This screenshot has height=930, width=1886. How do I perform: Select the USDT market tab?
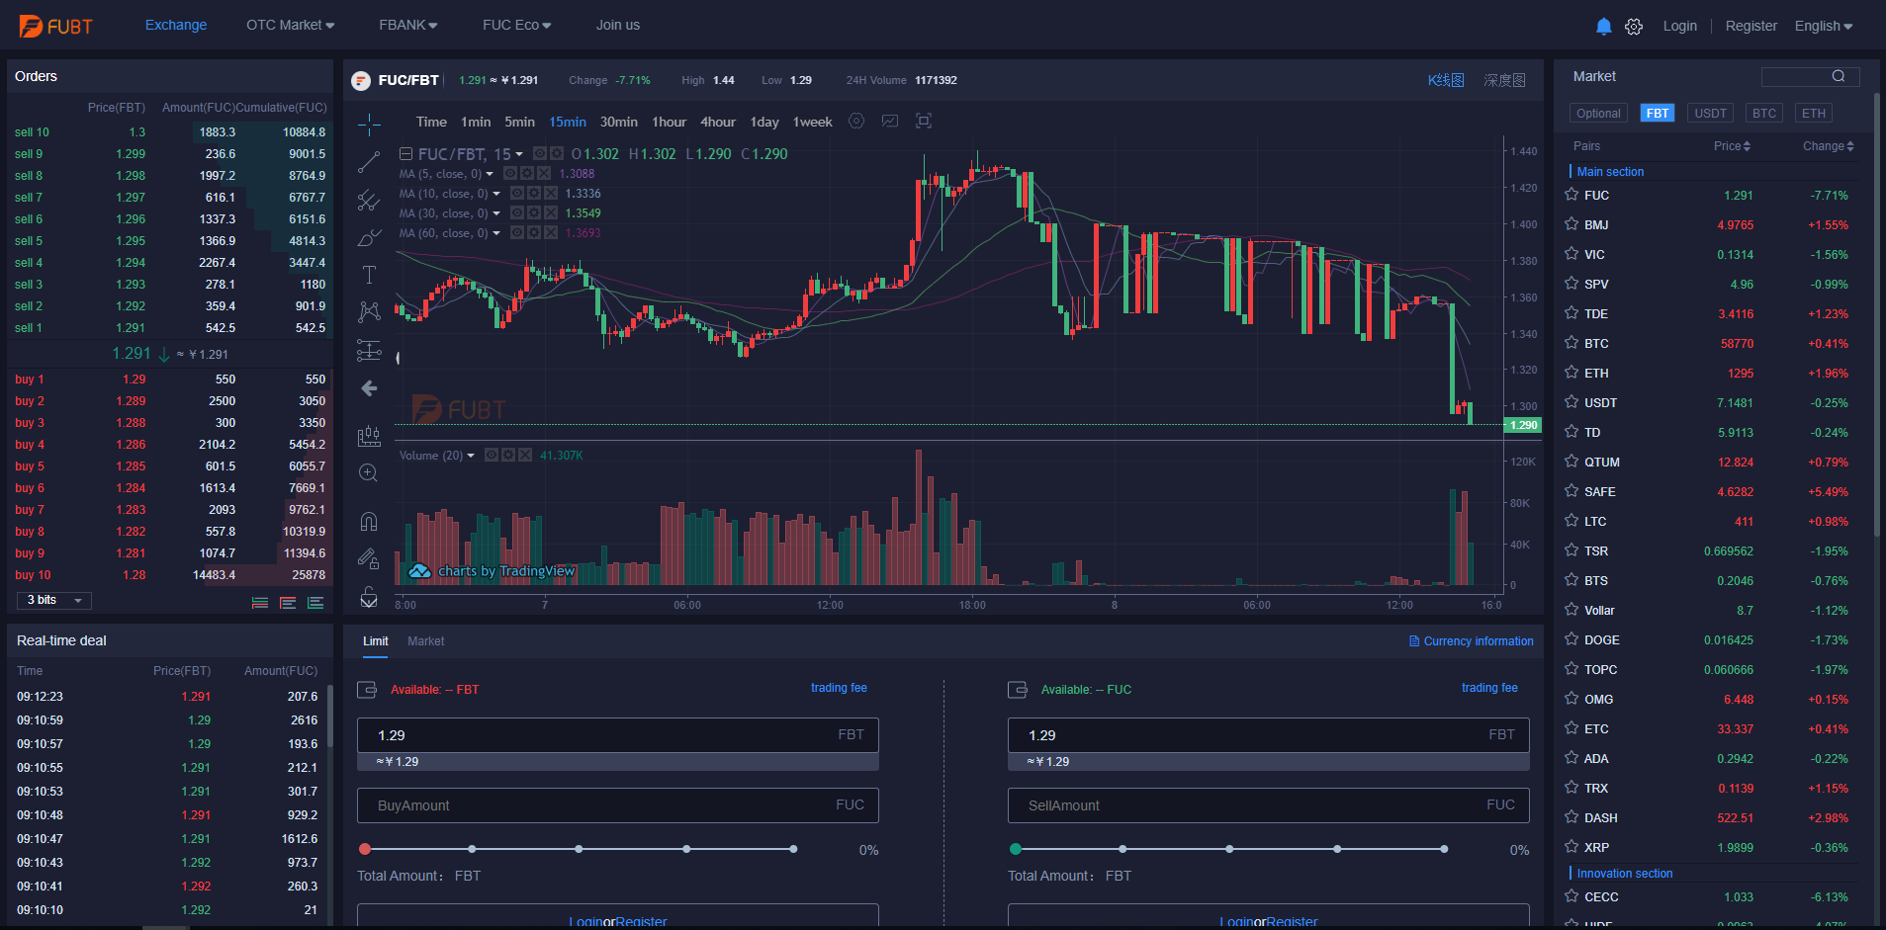[x=1710, y=114]
